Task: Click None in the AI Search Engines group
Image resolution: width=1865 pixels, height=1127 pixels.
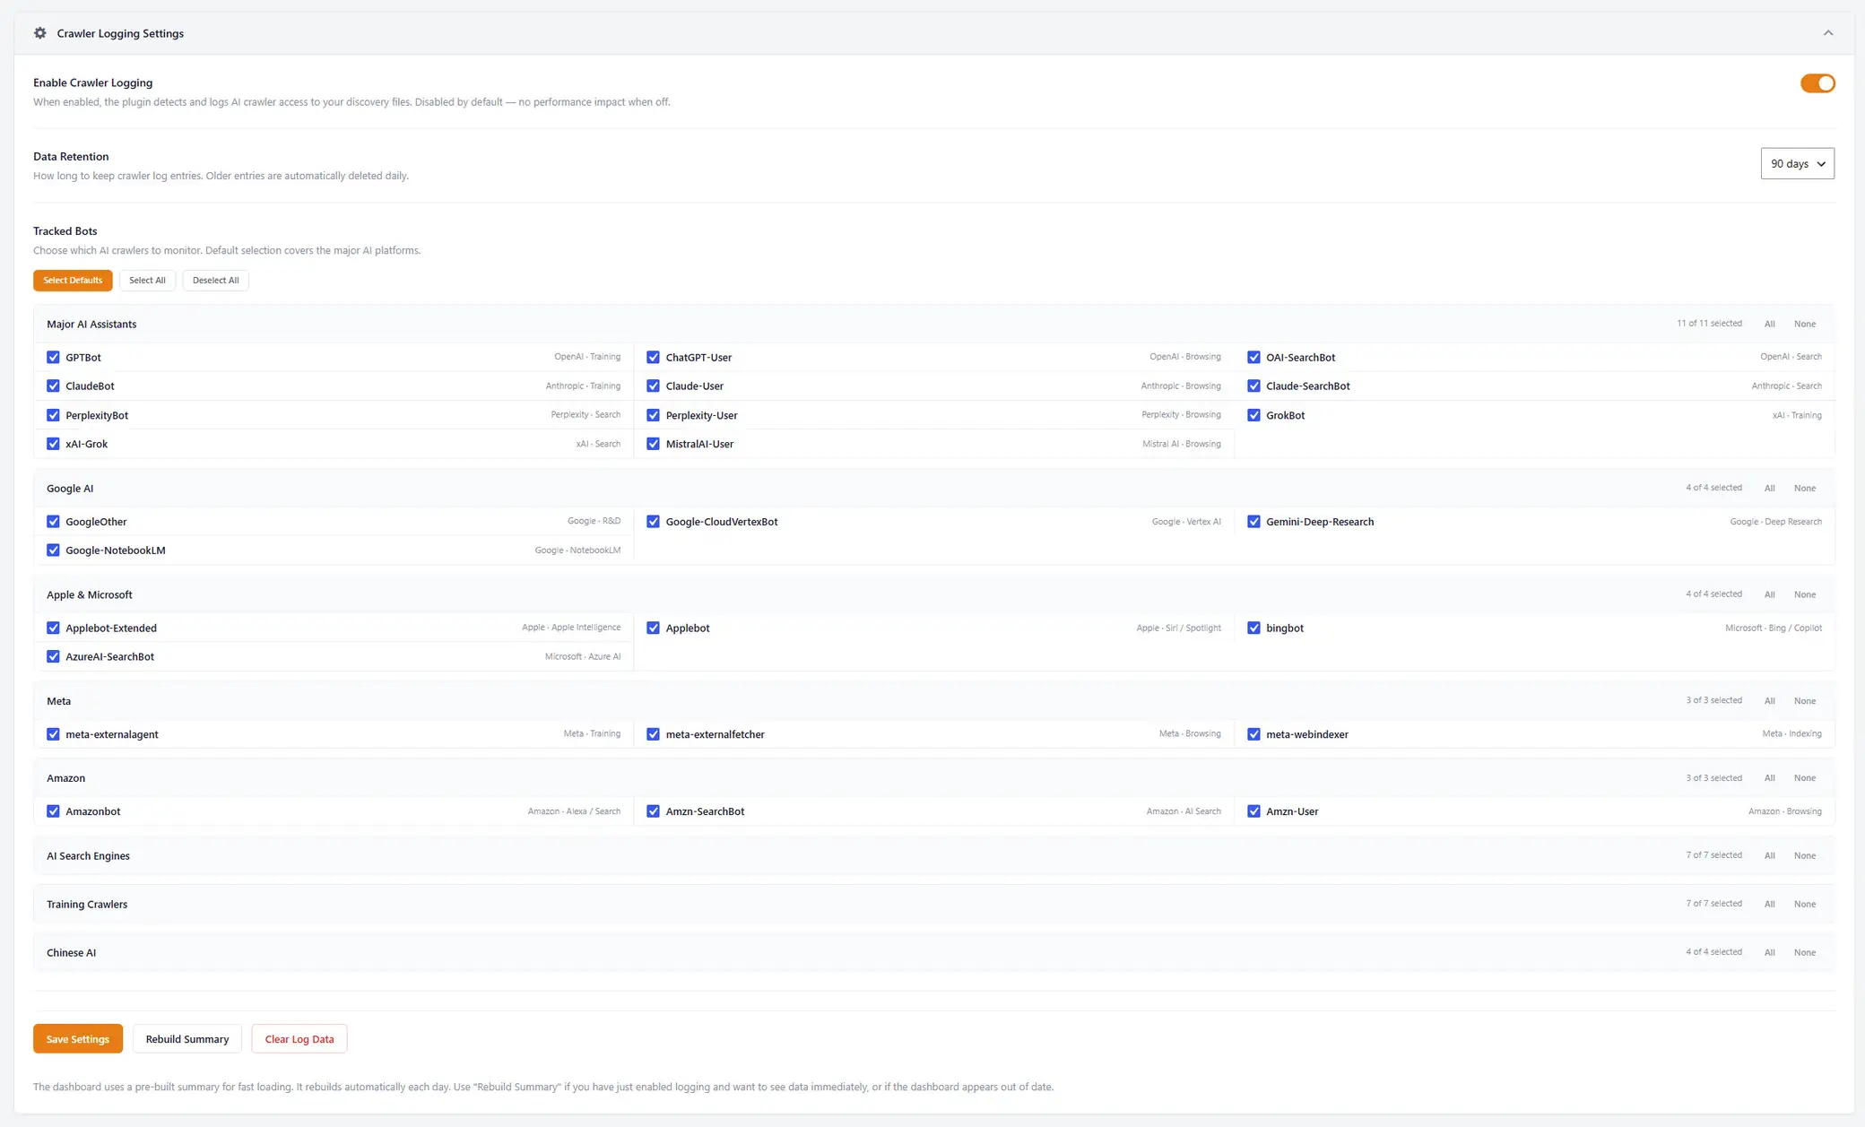Action: click(1805, 855)
